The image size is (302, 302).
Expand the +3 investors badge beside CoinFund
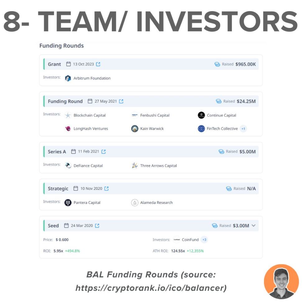point(204,240)
